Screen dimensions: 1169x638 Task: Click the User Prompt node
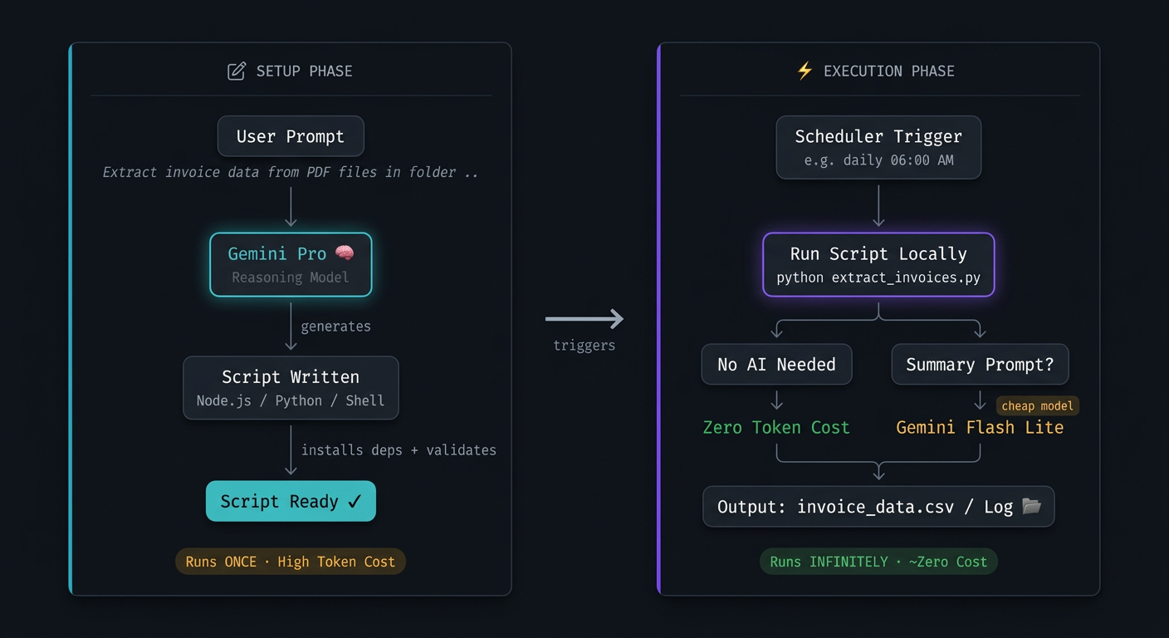click(291, 135)
